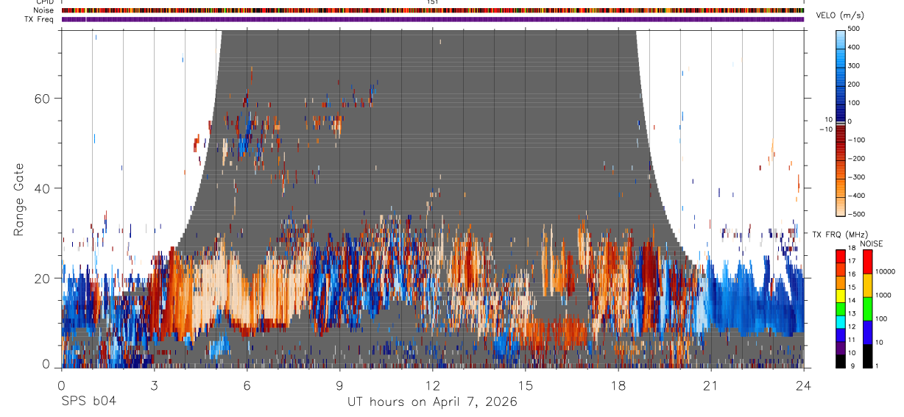
Task: Click the gray zero band of the velocity color bar
Action: coord(841,123)
